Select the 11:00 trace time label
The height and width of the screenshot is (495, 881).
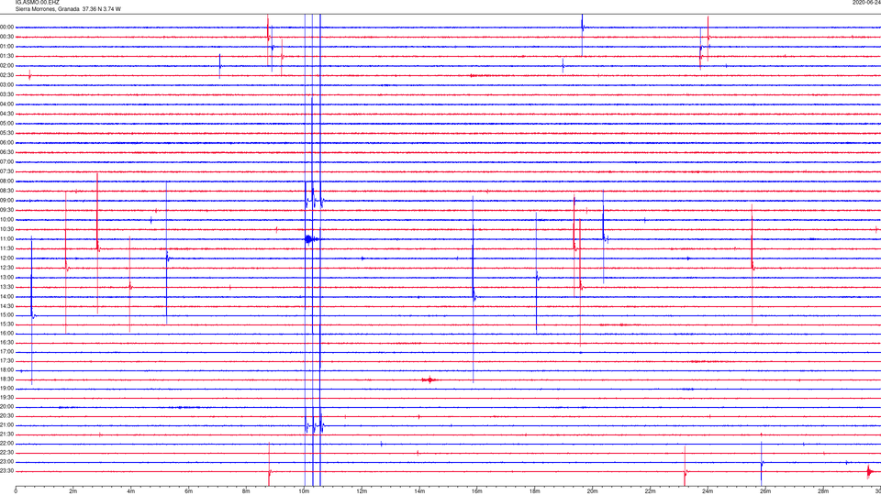click(x=7, y=239)
